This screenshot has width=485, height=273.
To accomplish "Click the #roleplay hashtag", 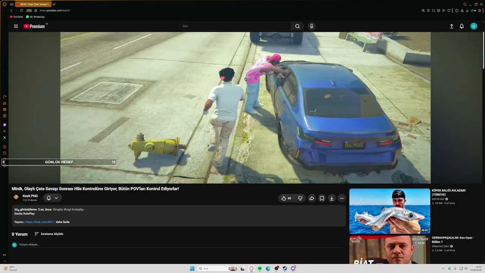I will click(78, 209).
